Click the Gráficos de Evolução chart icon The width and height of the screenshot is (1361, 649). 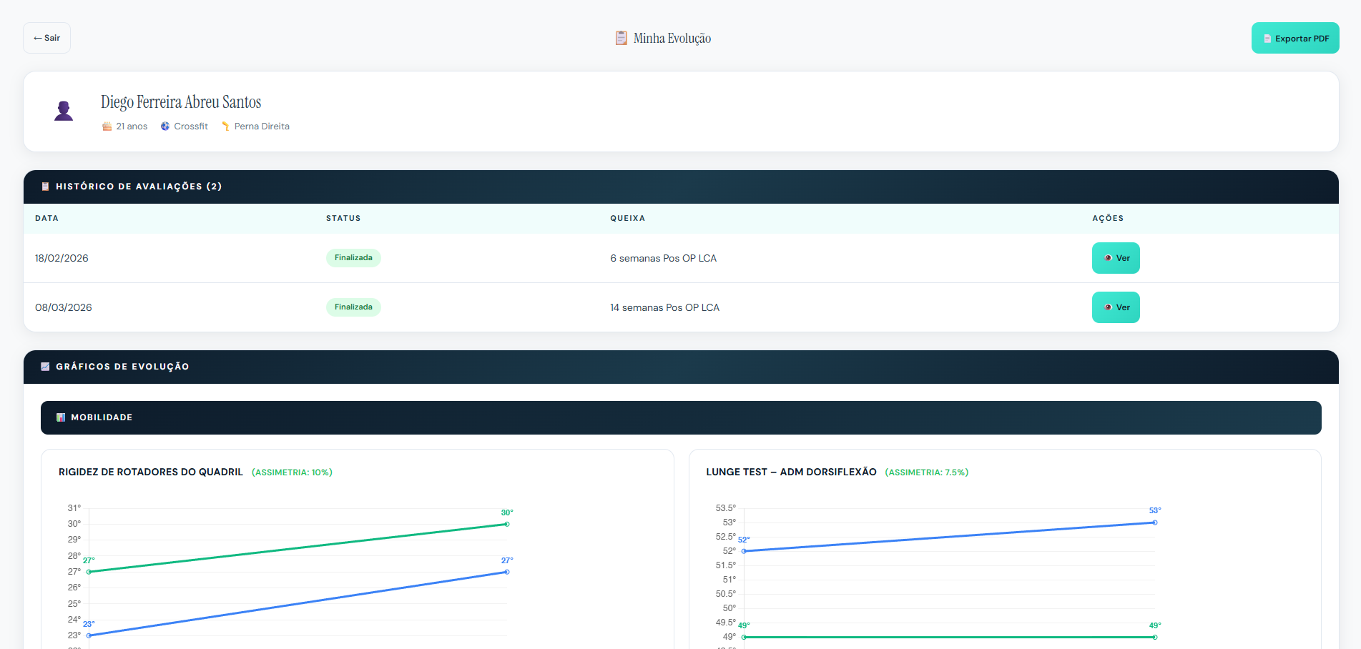pos(45,367)
